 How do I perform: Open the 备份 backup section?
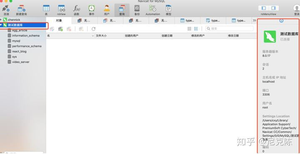coord(137,10)
